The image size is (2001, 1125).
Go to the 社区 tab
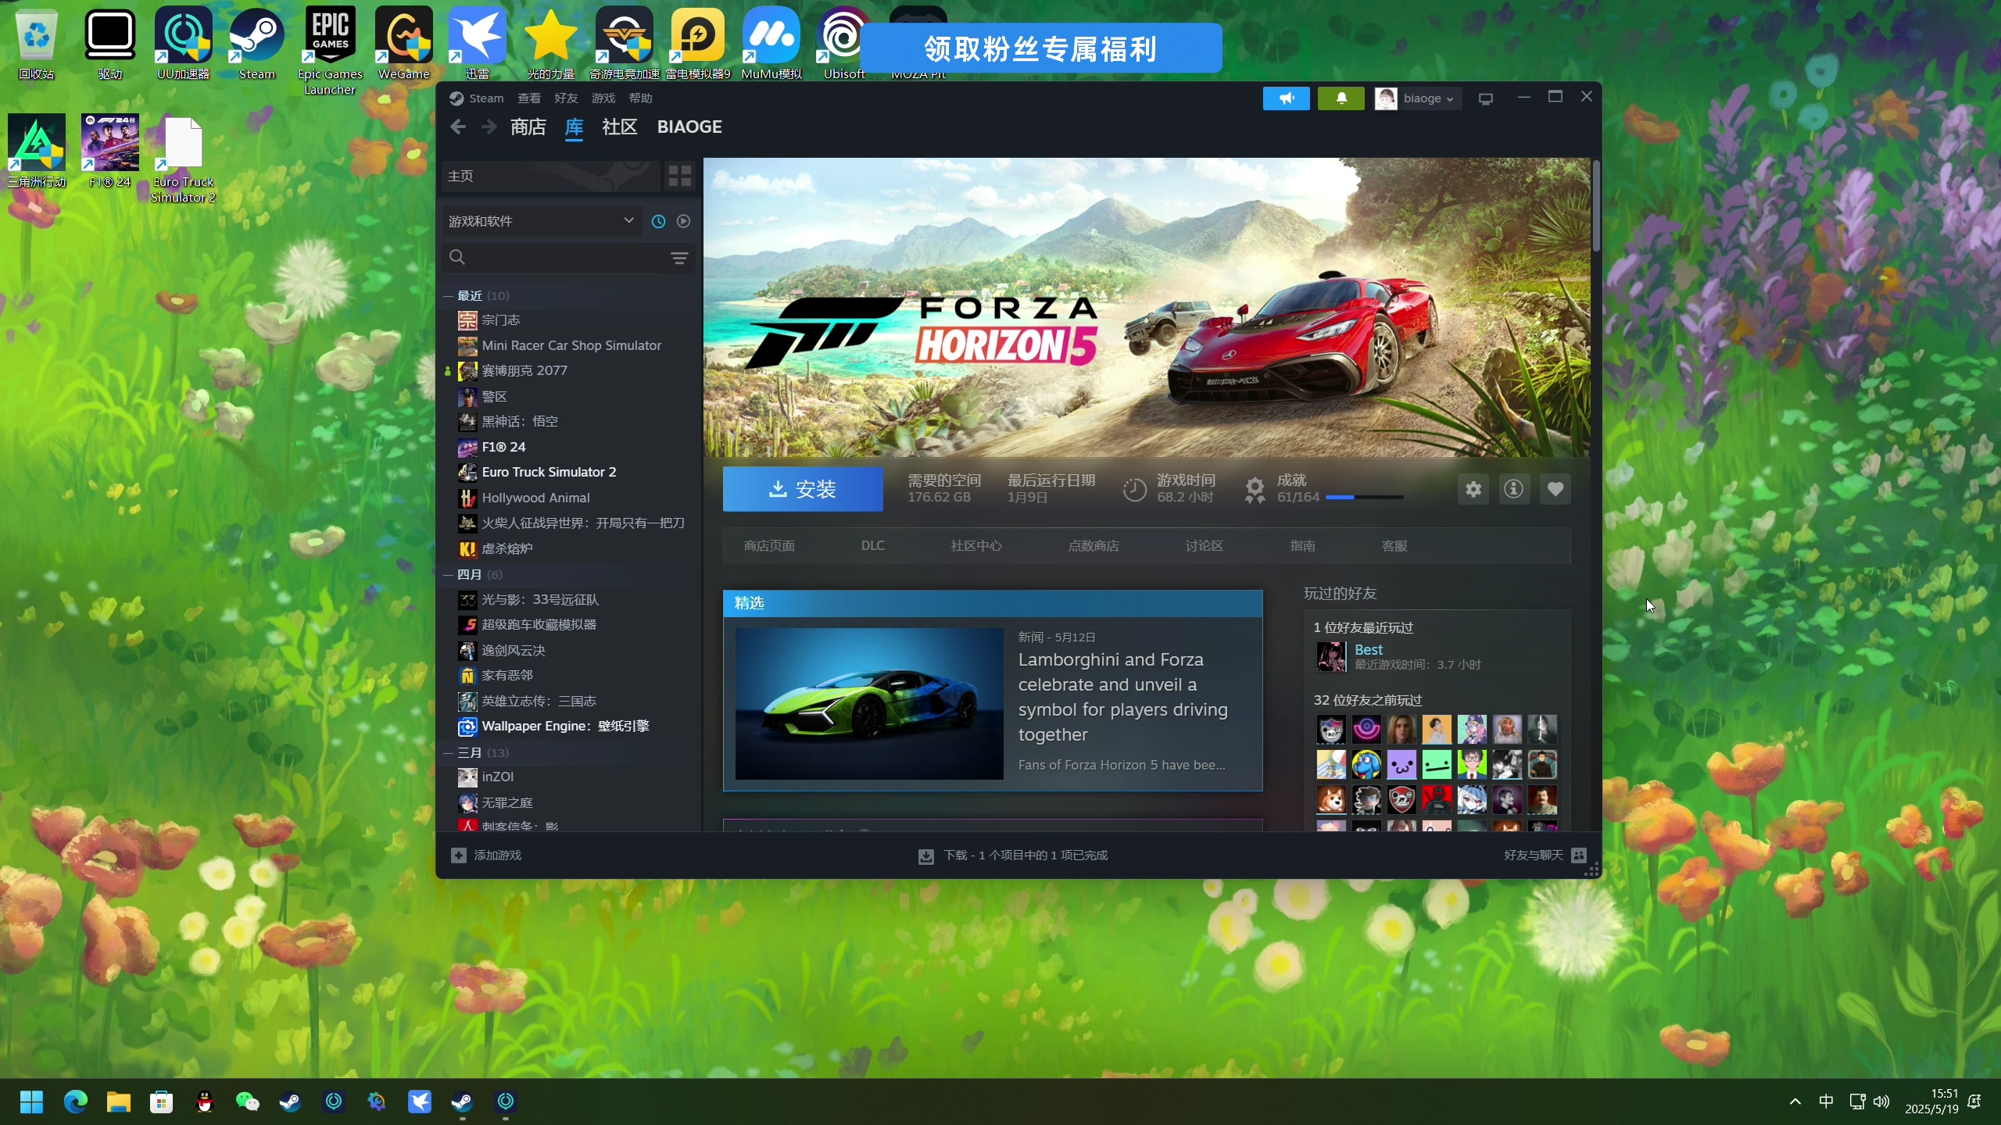point(620,127)
